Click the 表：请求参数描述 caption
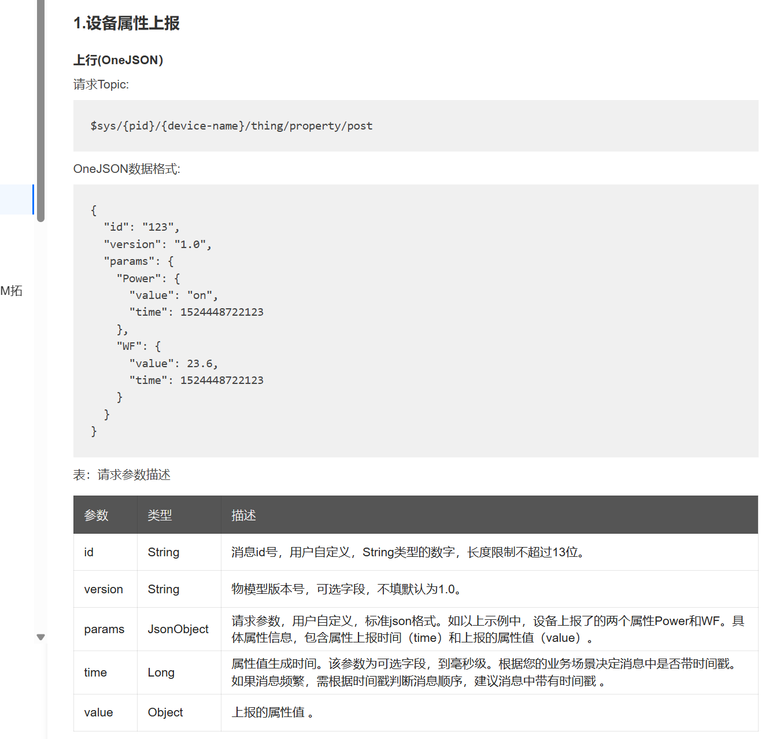Screen dimensions: 780x739 [121, 475]
